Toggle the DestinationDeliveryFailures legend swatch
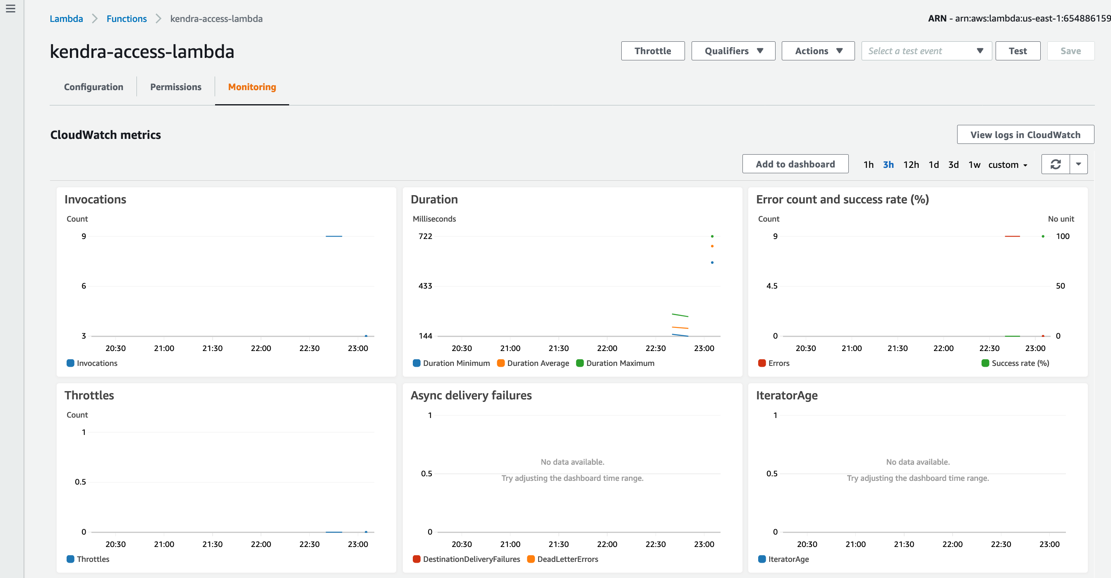This screenshot has height=578, width=1111. click(416, 559)
